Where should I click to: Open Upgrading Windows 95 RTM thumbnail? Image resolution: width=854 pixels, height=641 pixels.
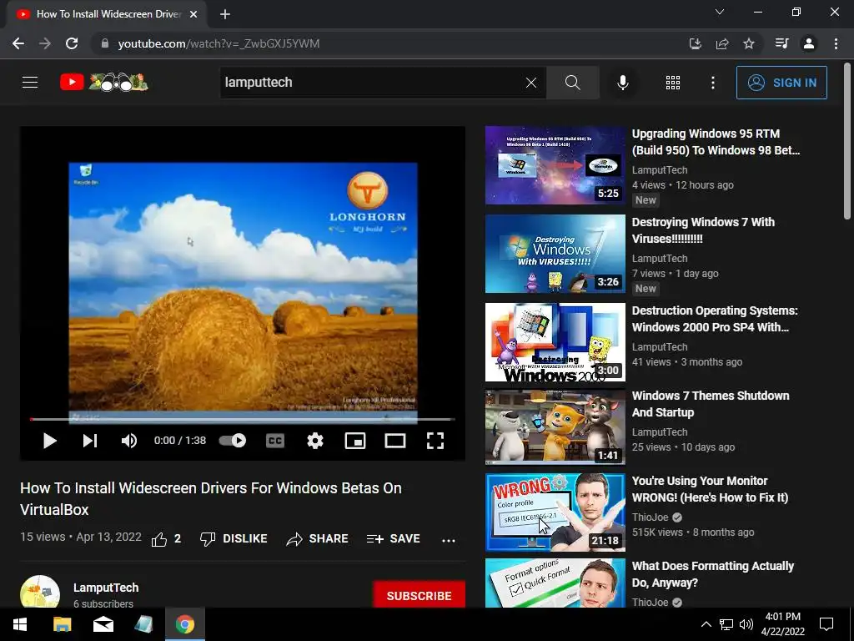(x=555, y=165)
